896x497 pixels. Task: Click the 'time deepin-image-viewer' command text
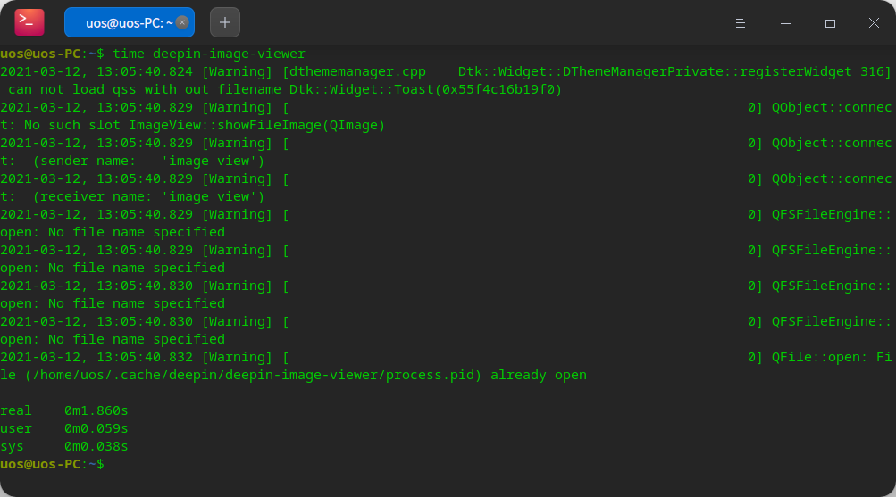(208, 54)
